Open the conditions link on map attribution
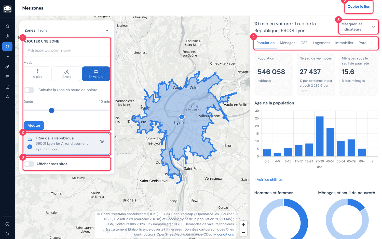The image size is (382, 239). (225, 234)
